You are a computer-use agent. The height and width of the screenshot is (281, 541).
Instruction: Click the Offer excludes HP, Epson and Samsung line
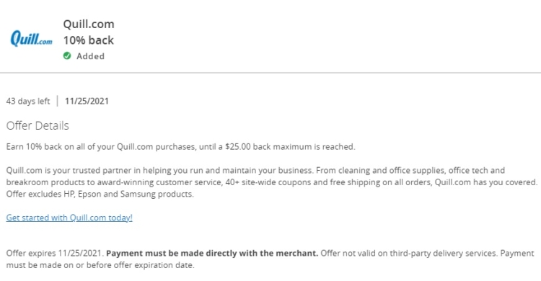coord(100,194)
